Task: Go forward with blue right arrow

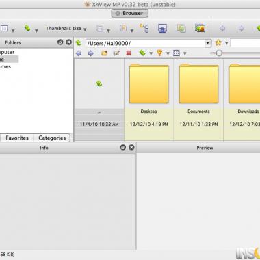Action: pyautogui.click(x=91, y=53)
